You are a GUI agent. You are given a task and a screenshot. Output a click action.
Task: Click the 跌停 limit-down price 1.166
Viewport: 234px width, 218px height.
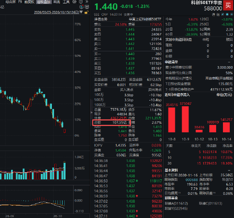(x=157, y=135)
